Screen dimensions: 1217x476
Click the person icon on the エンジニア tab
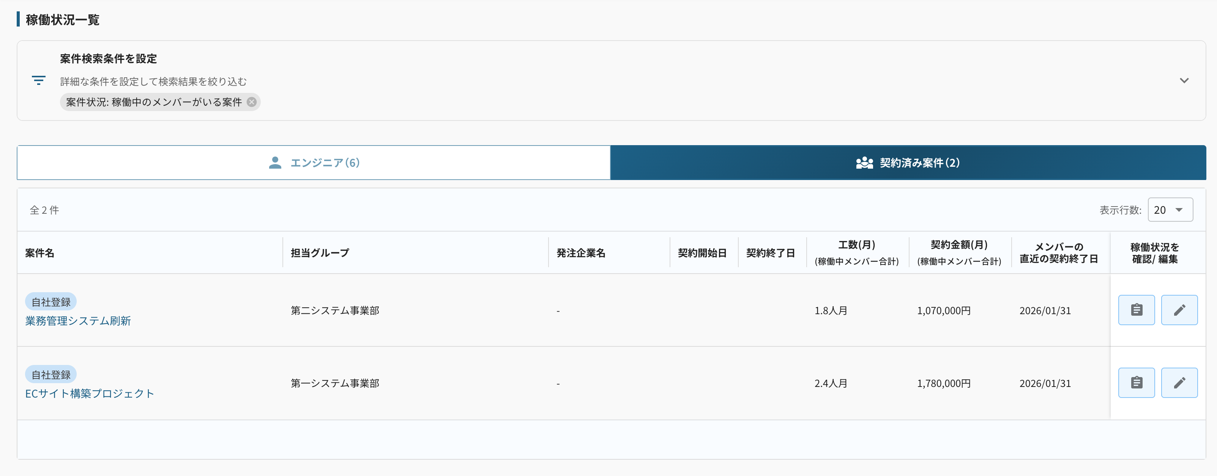click(275, 163)
